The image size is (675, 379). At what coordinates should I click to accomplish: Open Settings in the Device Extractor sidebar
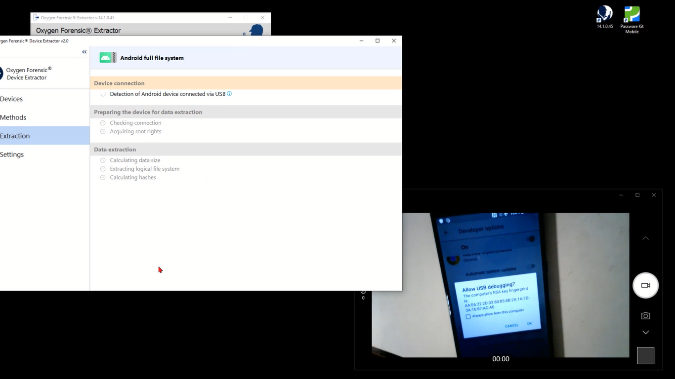44,154
